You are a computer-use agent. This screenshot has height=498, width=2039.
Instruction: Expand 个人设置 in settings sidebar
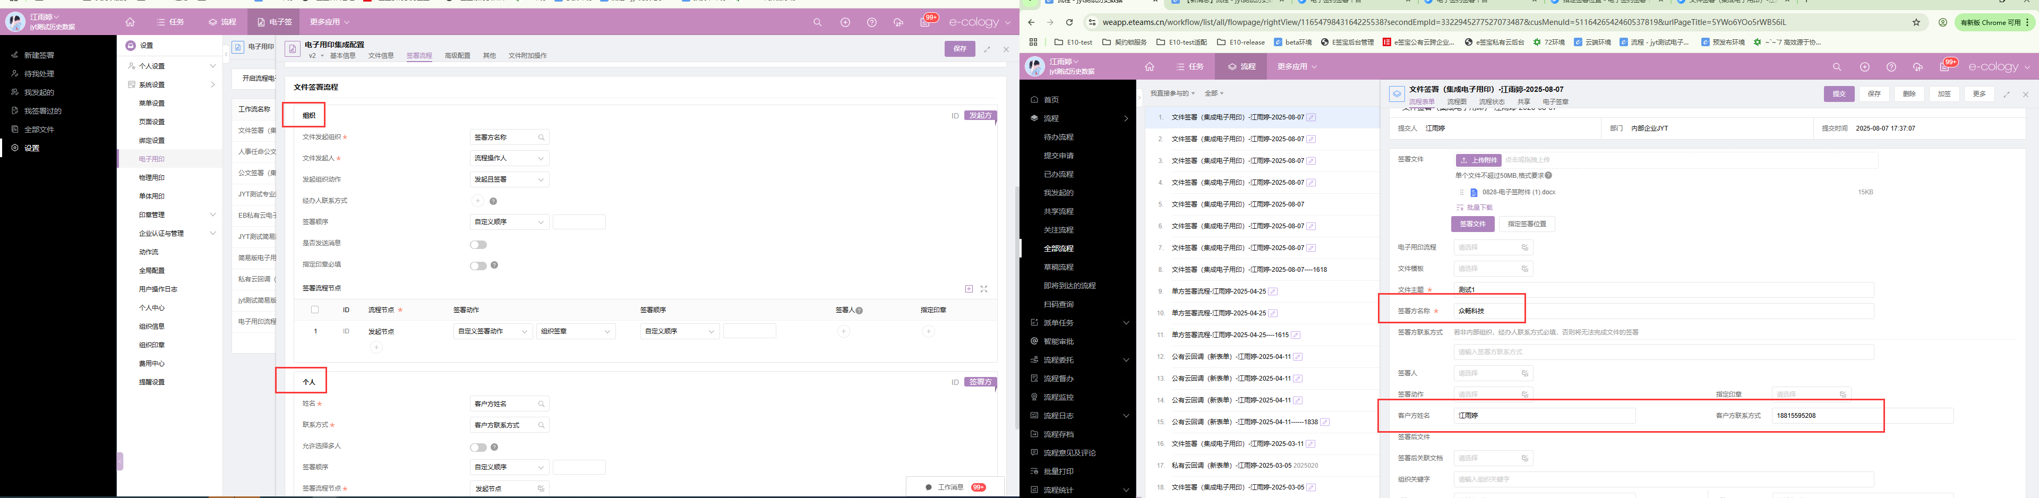click(x=213, y=66)
